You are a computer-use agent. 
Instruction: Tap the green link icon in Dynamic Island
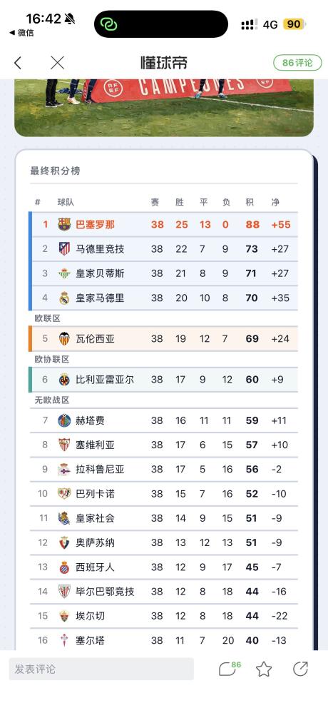[109, 24]
